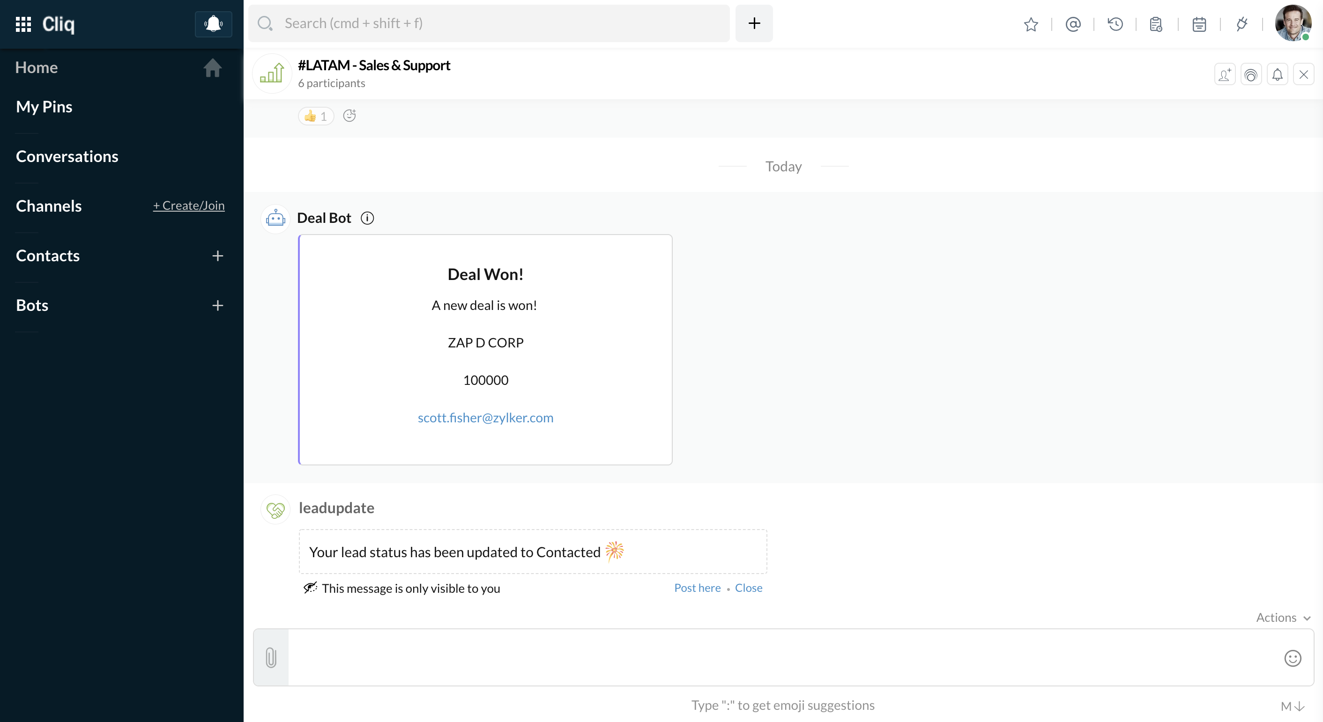Click the search magnifier icon

265,23
